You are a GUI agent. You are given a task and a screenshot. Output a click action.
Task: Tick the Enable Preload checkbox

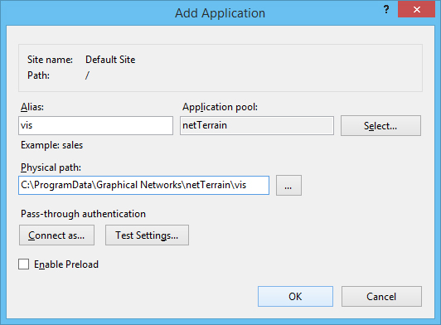click(x=23, y=264)
